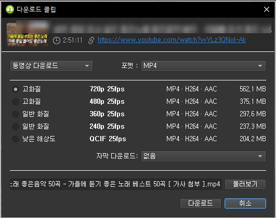Click the 낮은 해상도 label

39,139
